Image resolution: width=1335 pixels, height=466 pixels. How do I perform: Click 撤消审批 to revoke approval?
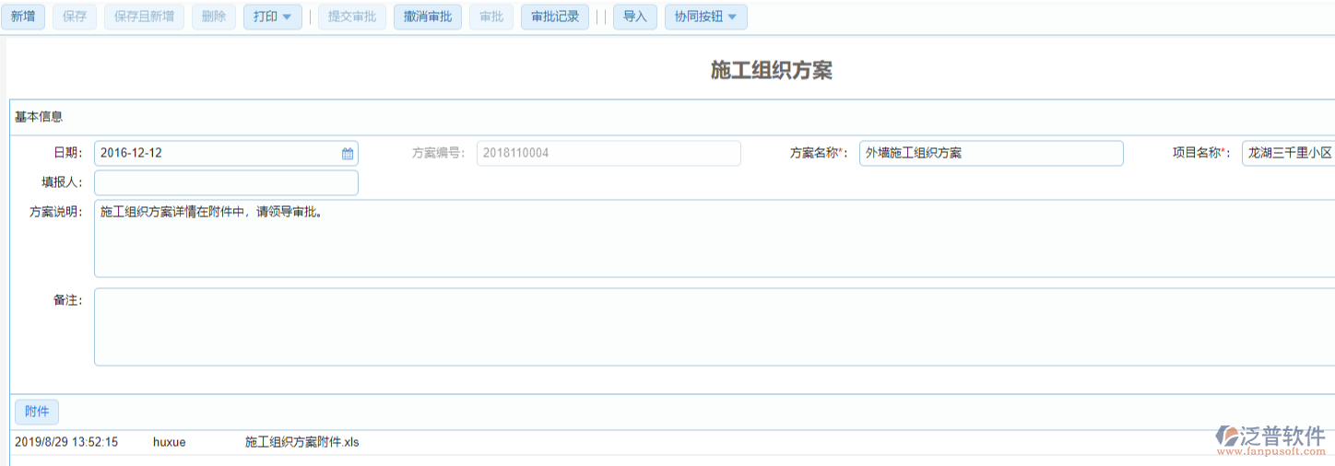(x=428, y=17)
